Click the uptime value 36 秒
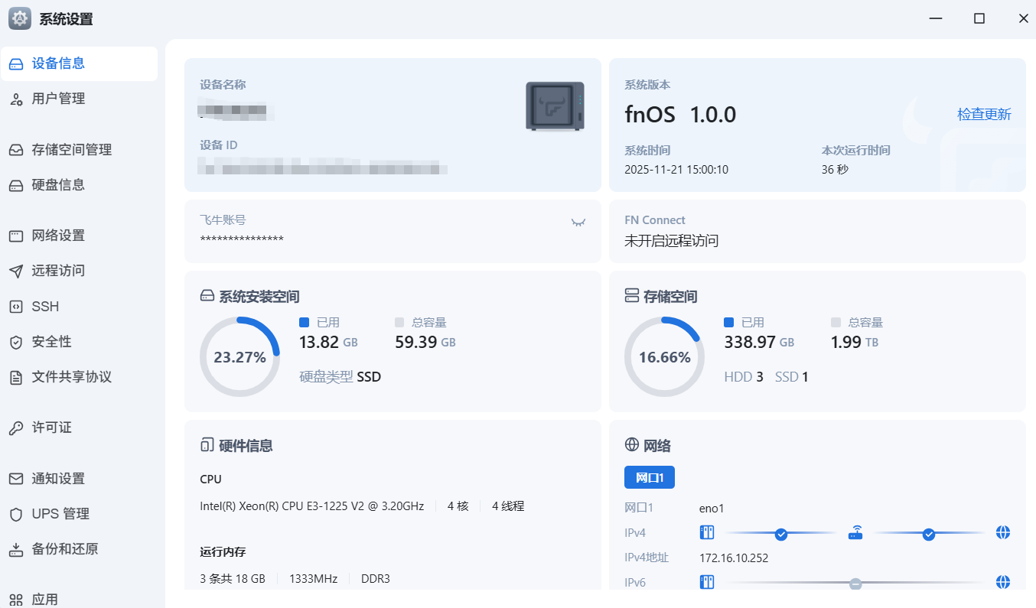Screen dimensions: 1036x608 pyautogui.click(x=835, y=170)
